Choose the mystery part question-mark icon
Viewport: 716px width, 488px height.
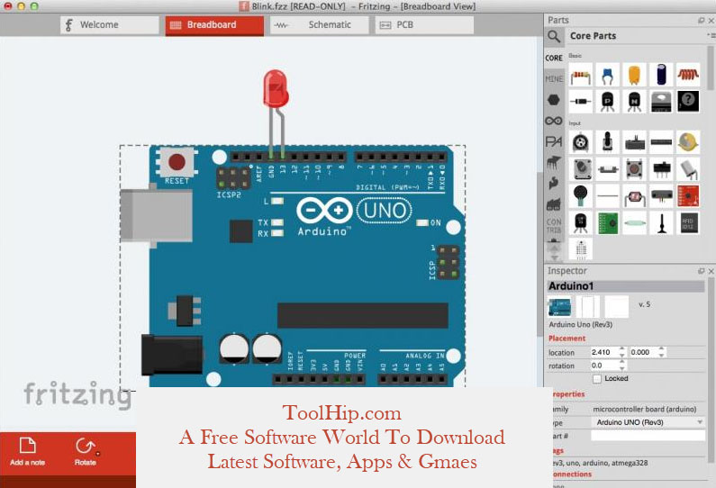coord(688,101)
